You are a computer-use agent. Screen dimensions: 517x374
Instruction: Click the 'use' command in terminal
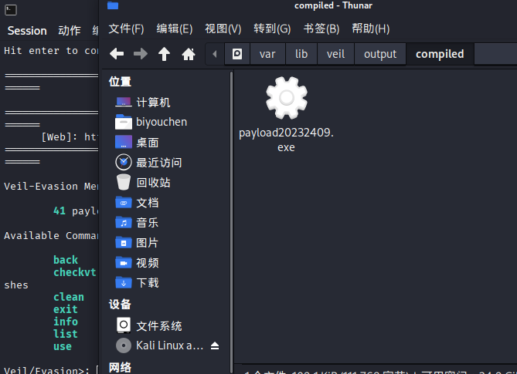point(63,346)
